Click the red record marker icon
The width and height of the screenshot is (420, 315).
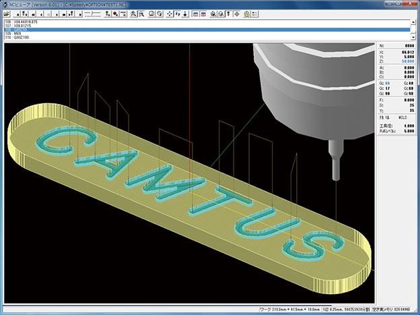[116, 13]
